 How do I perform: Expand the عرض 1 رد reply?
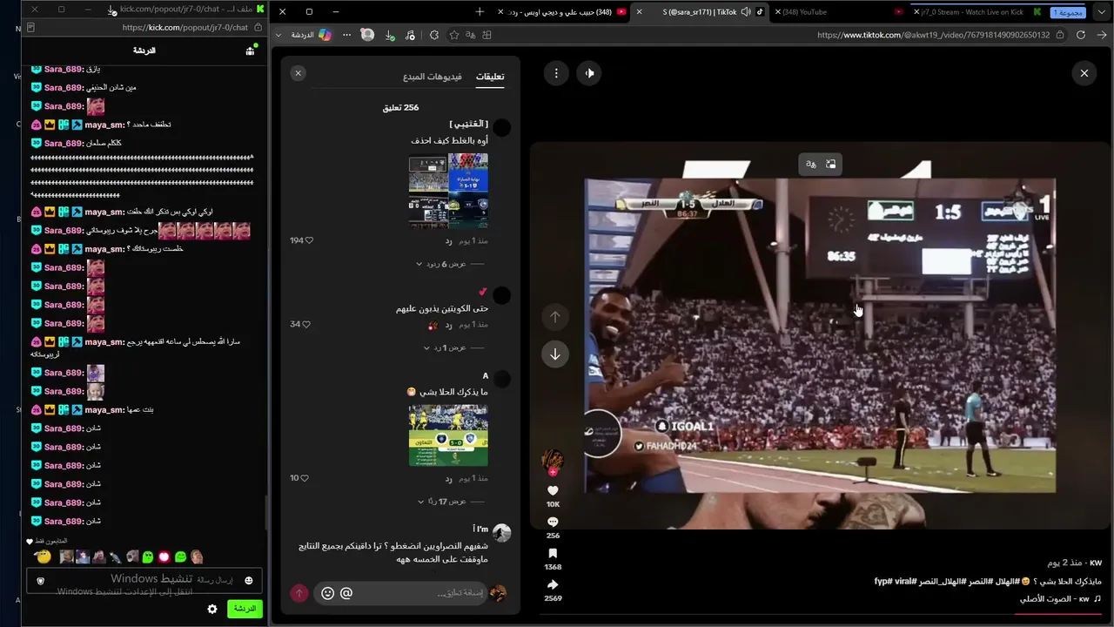pyautogui.click(x=445, y=347)
